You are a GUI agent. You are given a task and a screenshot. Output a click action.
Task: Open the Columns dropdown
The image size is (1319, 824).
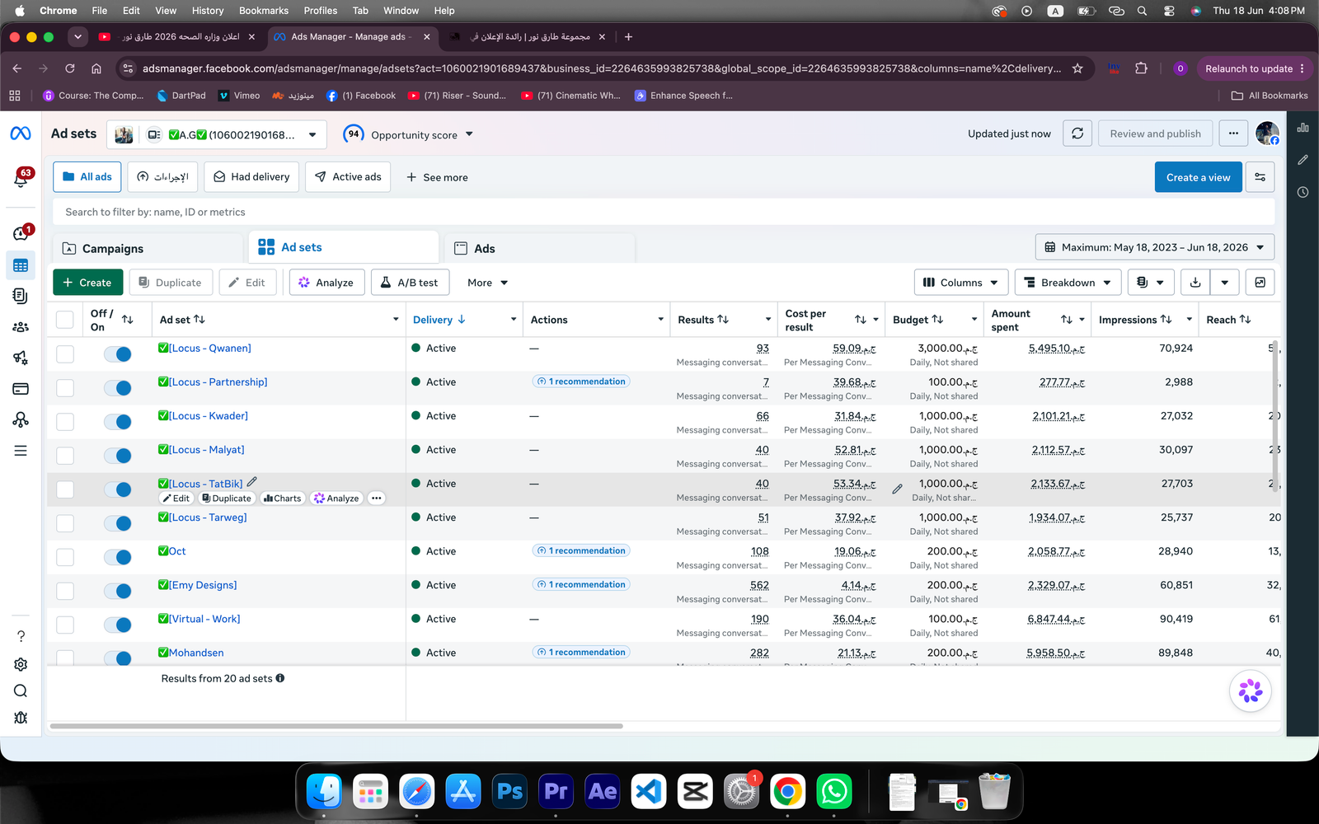[x=961, y=283]
